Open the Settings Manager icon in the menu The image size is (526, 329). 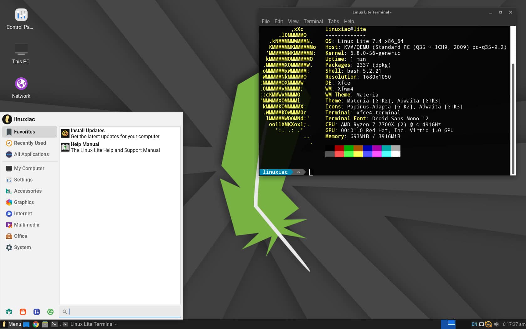click(9, 311)
